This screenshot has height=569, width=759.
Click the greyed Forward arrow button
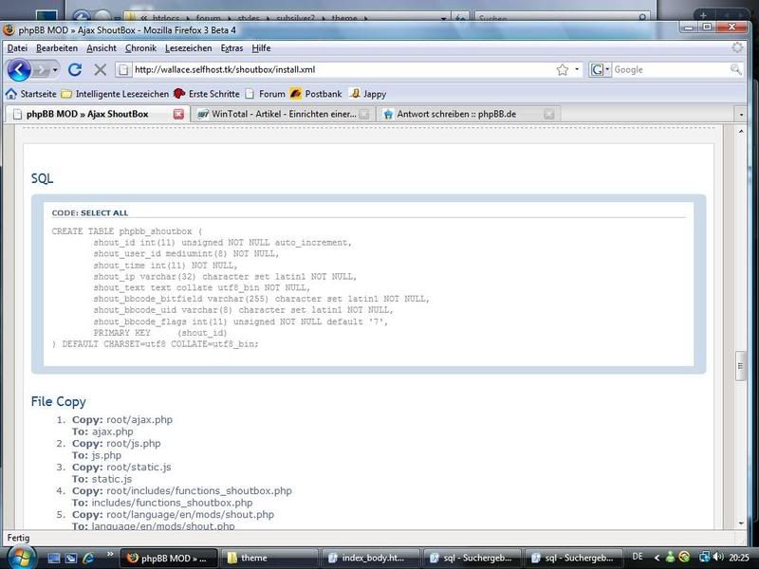[41, 70]
